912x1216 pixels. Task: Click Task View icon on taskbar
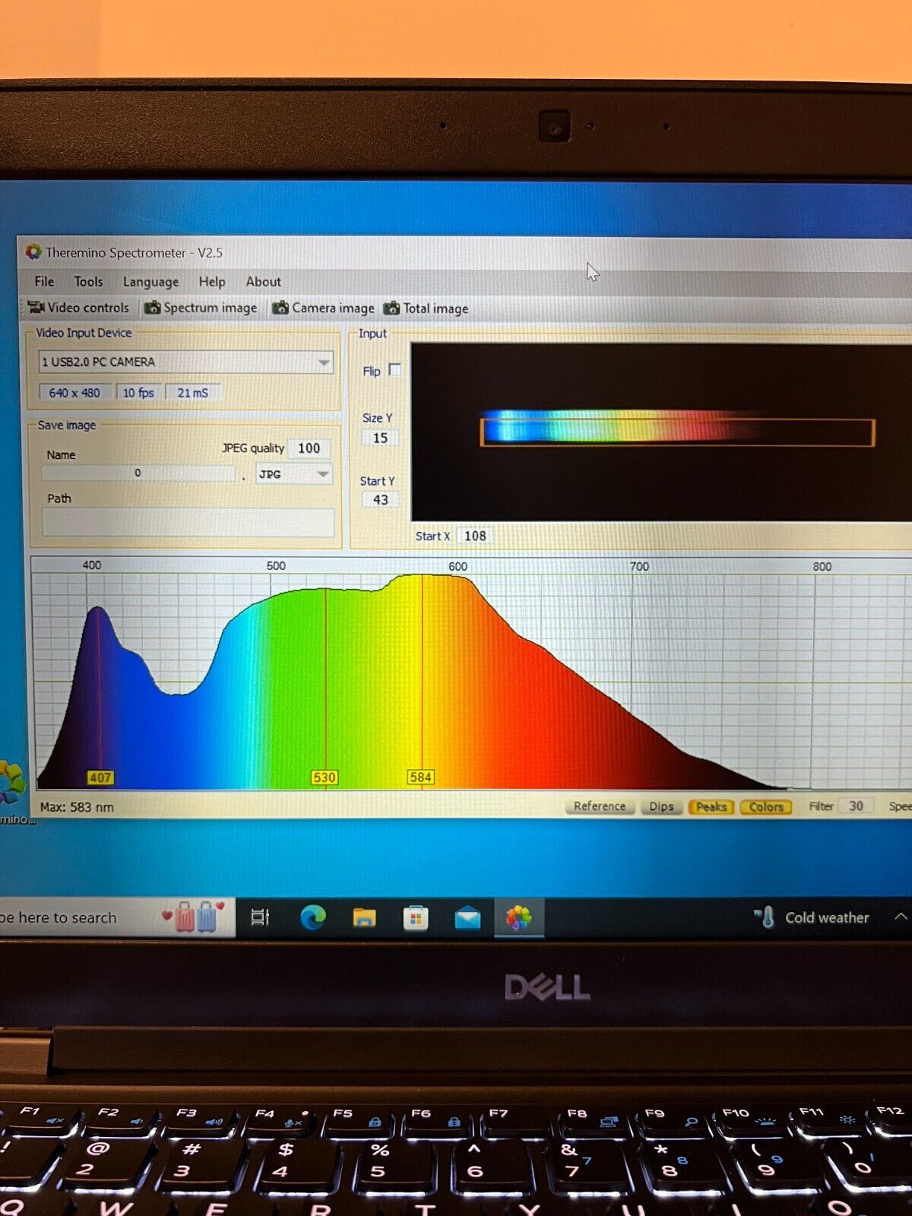click(260, 918)
